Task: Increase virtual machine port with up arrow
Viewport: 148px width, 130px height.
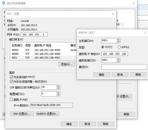Action: coord(118,59)
